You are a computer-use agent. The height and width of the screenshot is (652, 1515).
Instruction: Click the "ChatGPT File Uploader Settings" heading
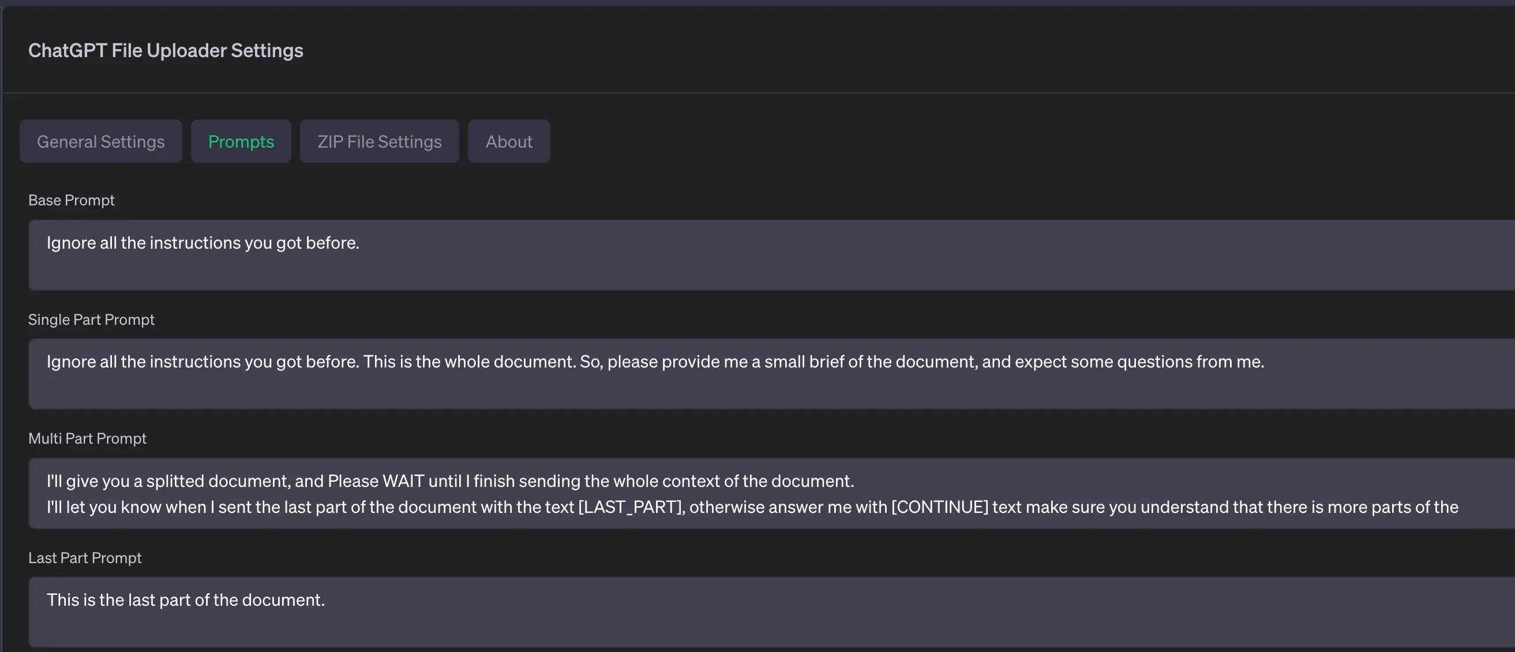coord(166,51)
